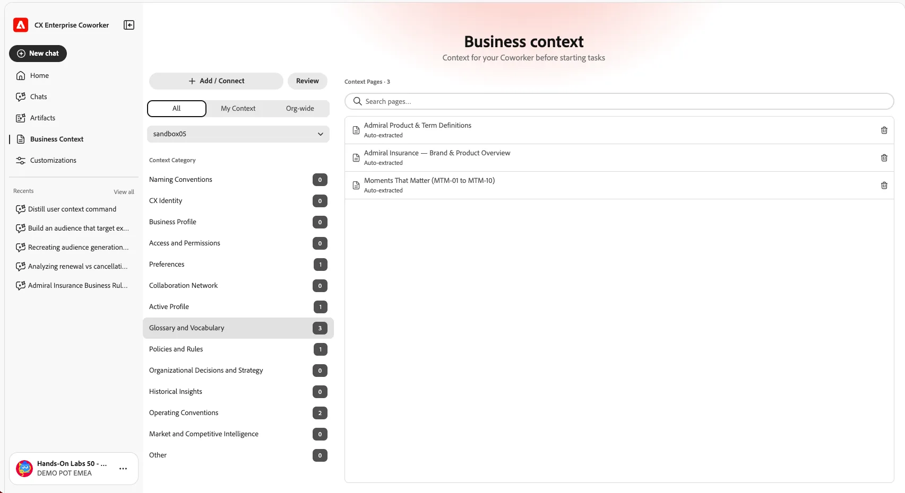The image size is (905, 493).
Task: Click the document icon for Admiral Product & Term Definitions
Action: pyautogui.click(x=356, y=130)
